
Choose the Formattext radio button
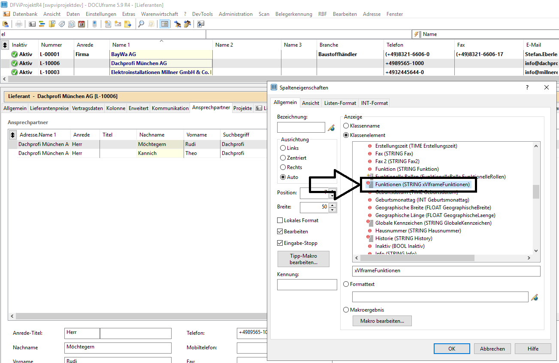coord(346,284)
